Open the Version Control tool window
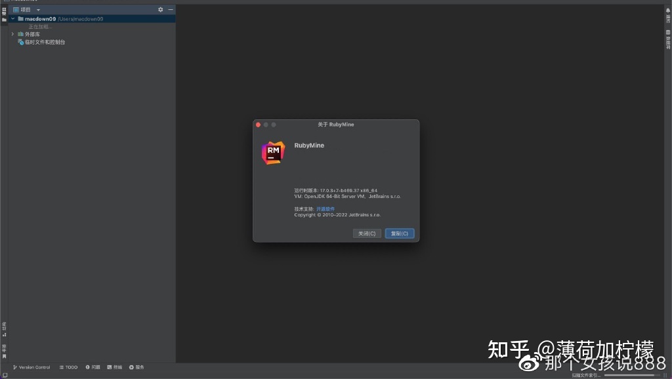 [31, 367]
